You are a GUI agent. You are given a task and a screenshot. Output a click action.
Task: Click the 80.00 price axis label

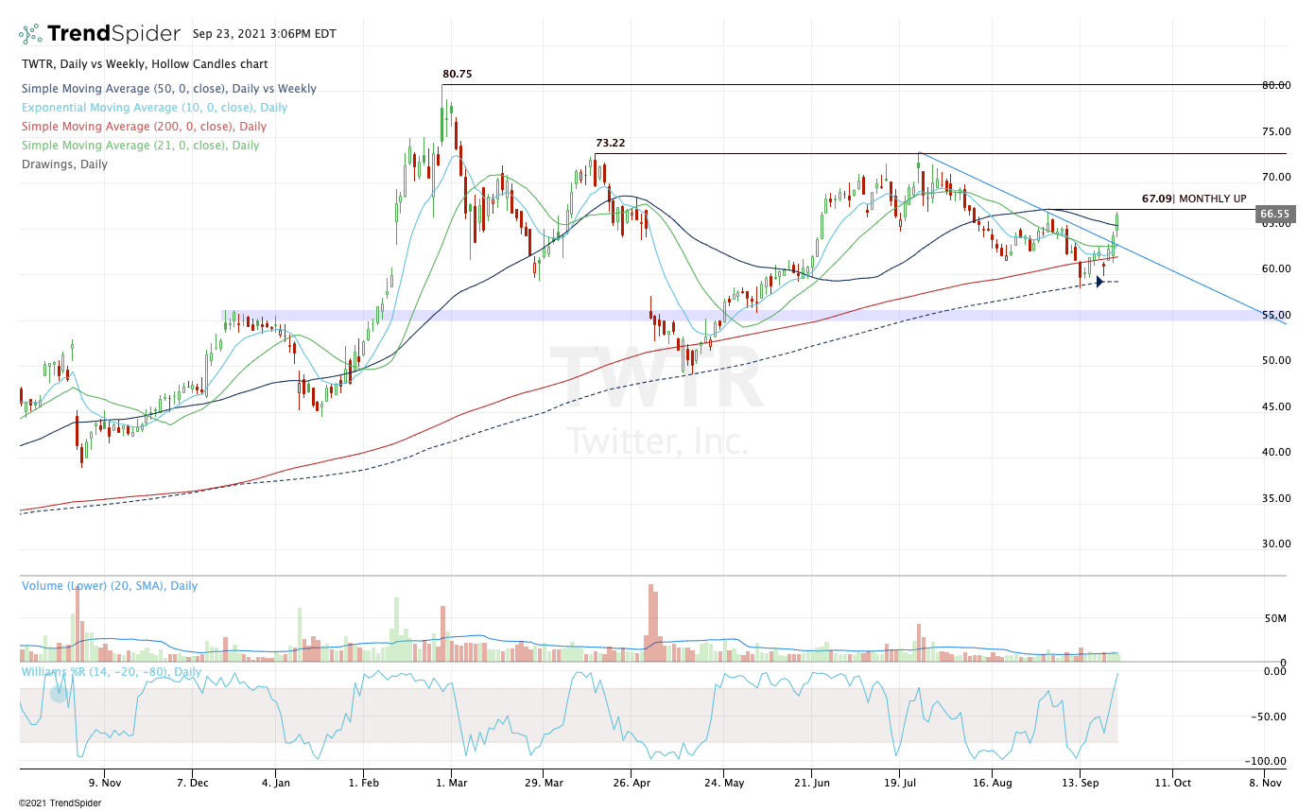(x=1275, y=85)
